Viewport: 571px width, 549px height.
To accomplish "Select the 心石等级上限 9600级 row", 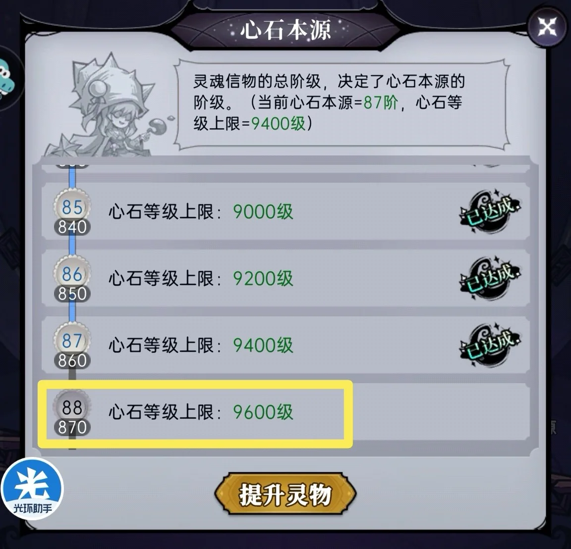I will [x=285, y=412].
